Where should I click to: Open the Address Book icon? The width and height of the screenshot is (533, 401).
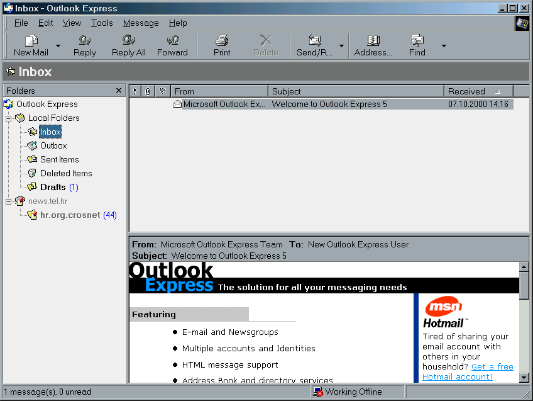pyautogui.click(x=373, y=40)
